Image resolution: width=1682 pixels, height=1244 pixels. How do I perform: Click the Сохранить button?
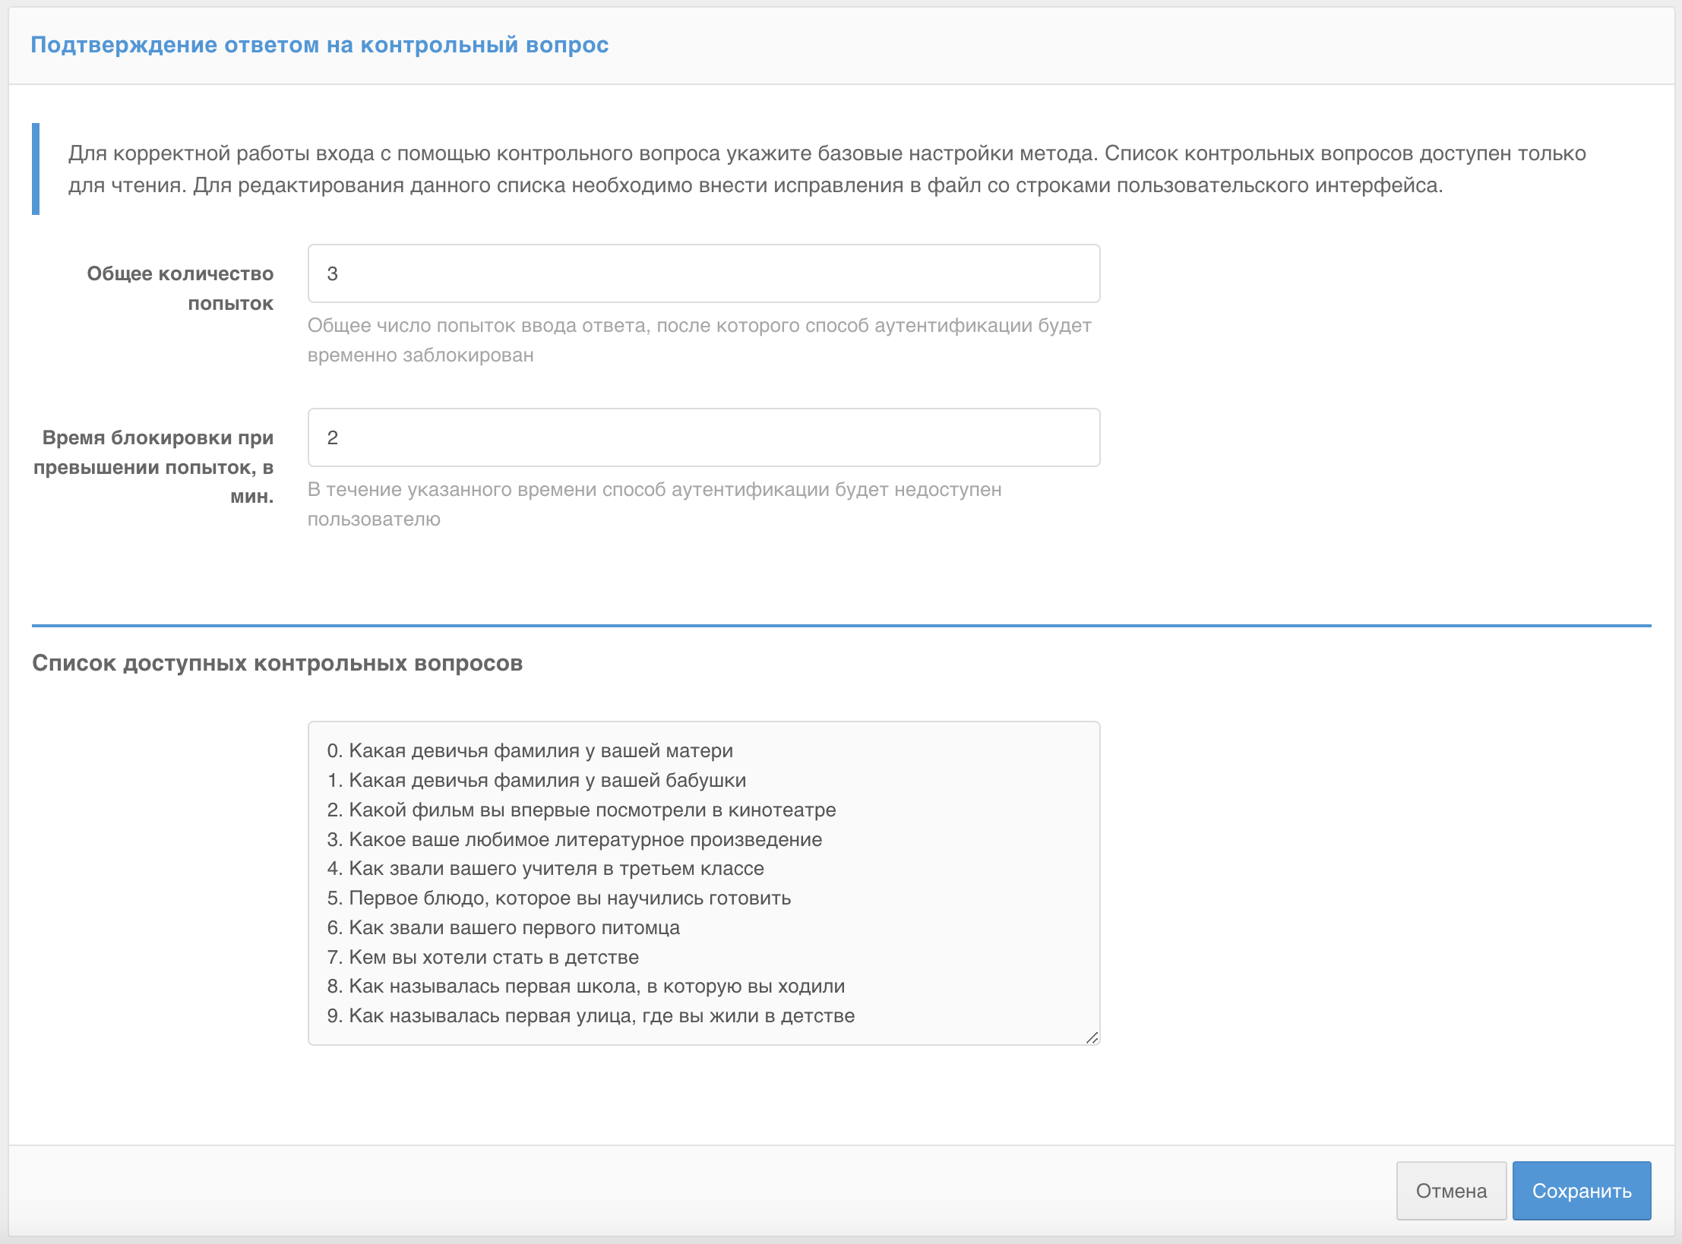click(x=1581, y=1190)
